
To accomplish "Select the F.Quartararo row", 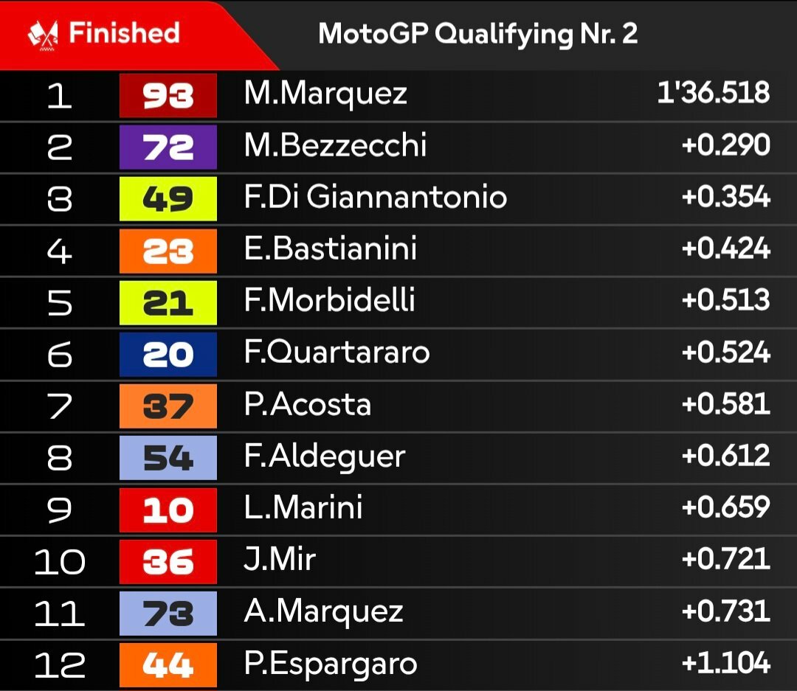I will 398,354.
